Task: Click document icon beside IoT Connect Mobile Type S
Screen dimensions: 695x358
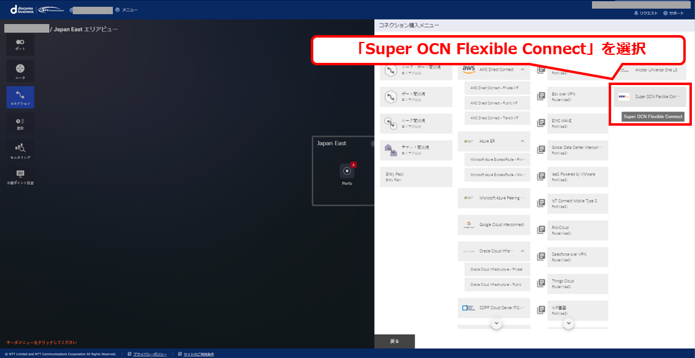Action: (541, 203)
